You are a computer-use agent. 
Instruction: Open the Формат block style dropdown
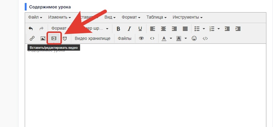[x=60, y=29]
